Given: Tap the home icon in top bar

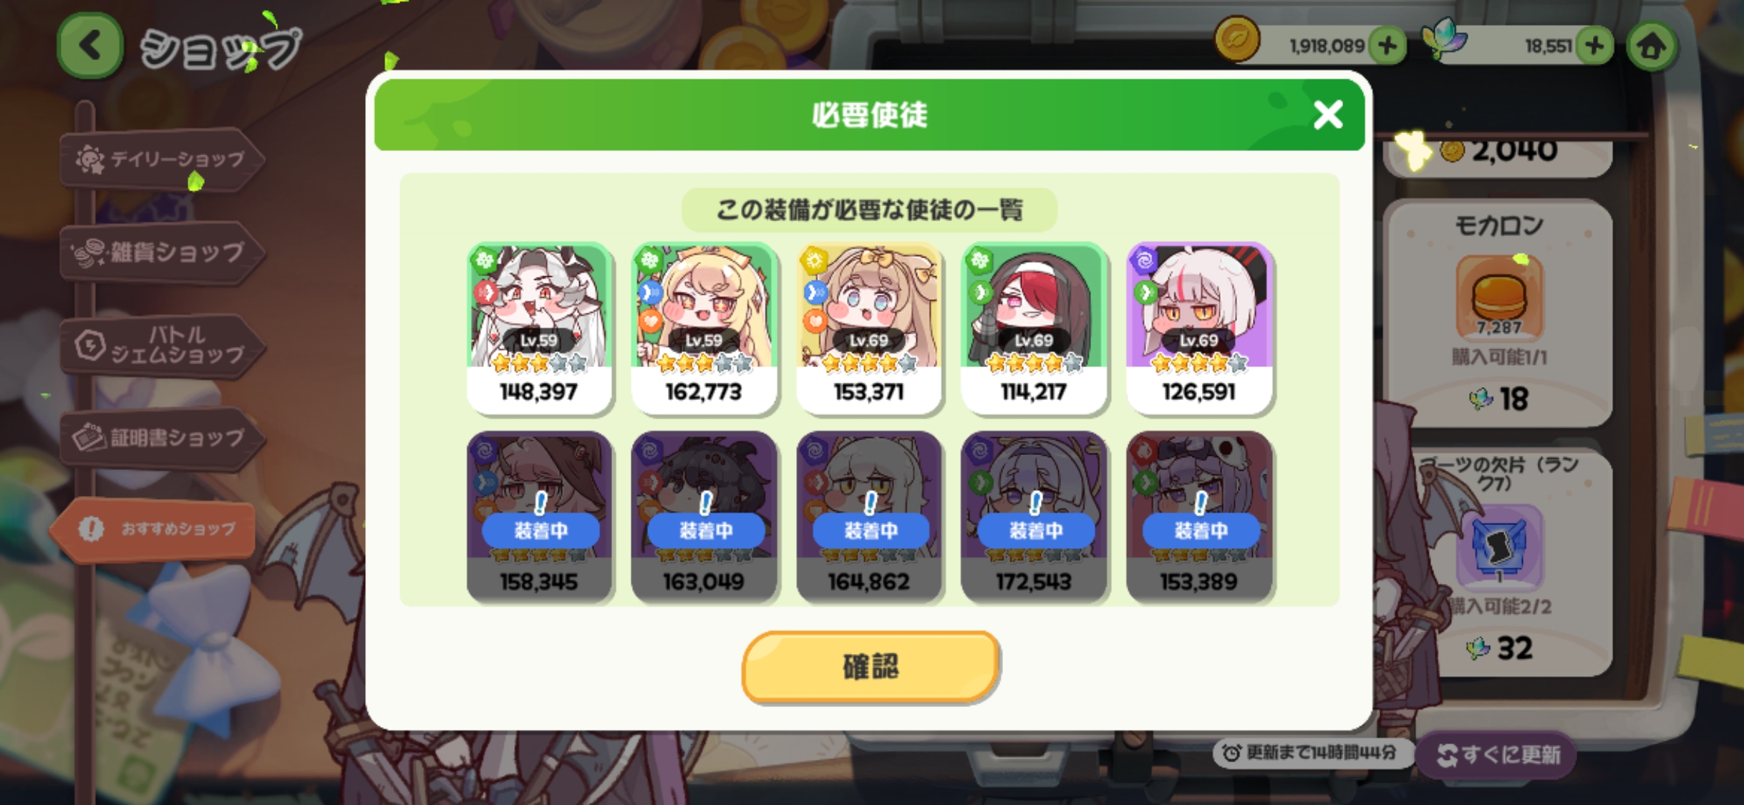Looking at the screenshot, I should 1651,47.
